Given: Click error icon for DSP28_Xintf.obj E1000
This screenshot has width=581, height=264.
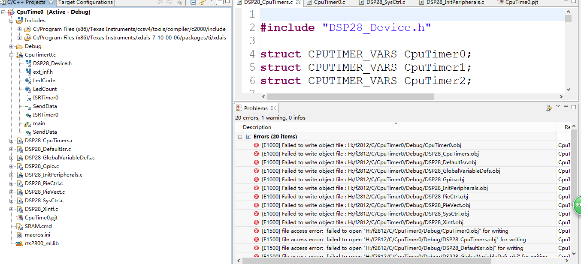Looking at the screenshot, I should coord(257,222).
